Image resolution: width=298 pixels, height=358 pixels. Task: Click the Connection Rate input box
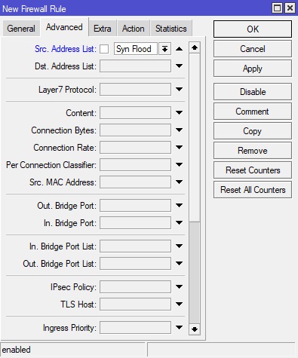(x=135, y=148)
